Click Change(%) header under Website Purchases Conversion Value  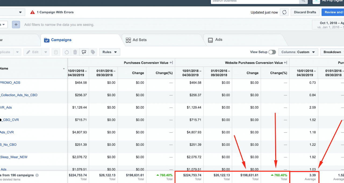(x=275, y=73)
